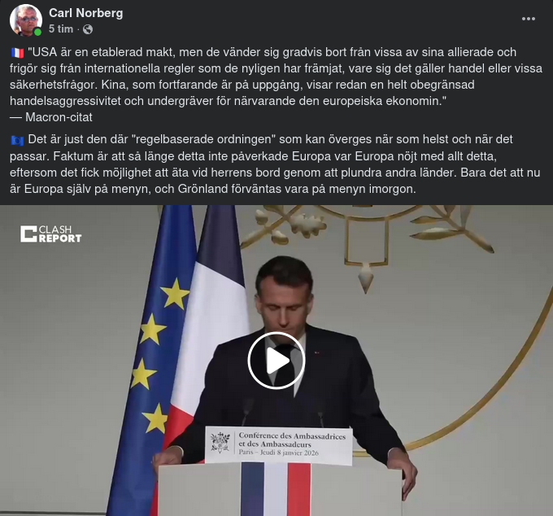Click the floral emblem on the podium sign
Viewport: 553px width, 516px height.
[x=220, y=442]
